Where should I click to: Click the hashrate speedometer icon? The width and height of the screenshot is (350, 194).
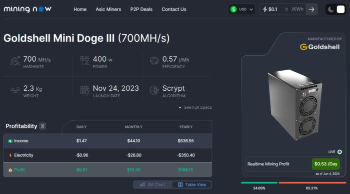15,61
